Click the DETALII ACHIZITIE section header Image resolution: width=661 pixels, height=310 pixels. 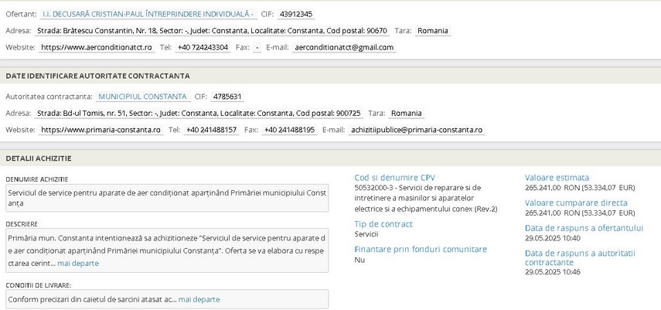(x=39, y=158)
